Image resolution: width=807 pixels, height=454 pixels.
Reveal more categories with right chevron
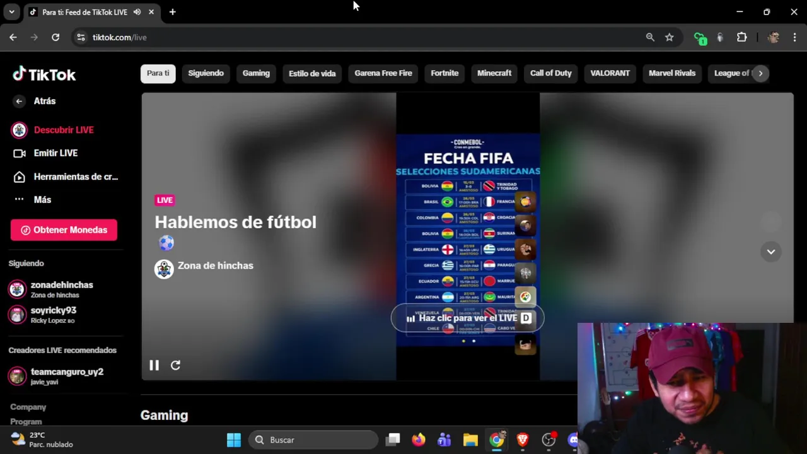coord(760,73)
